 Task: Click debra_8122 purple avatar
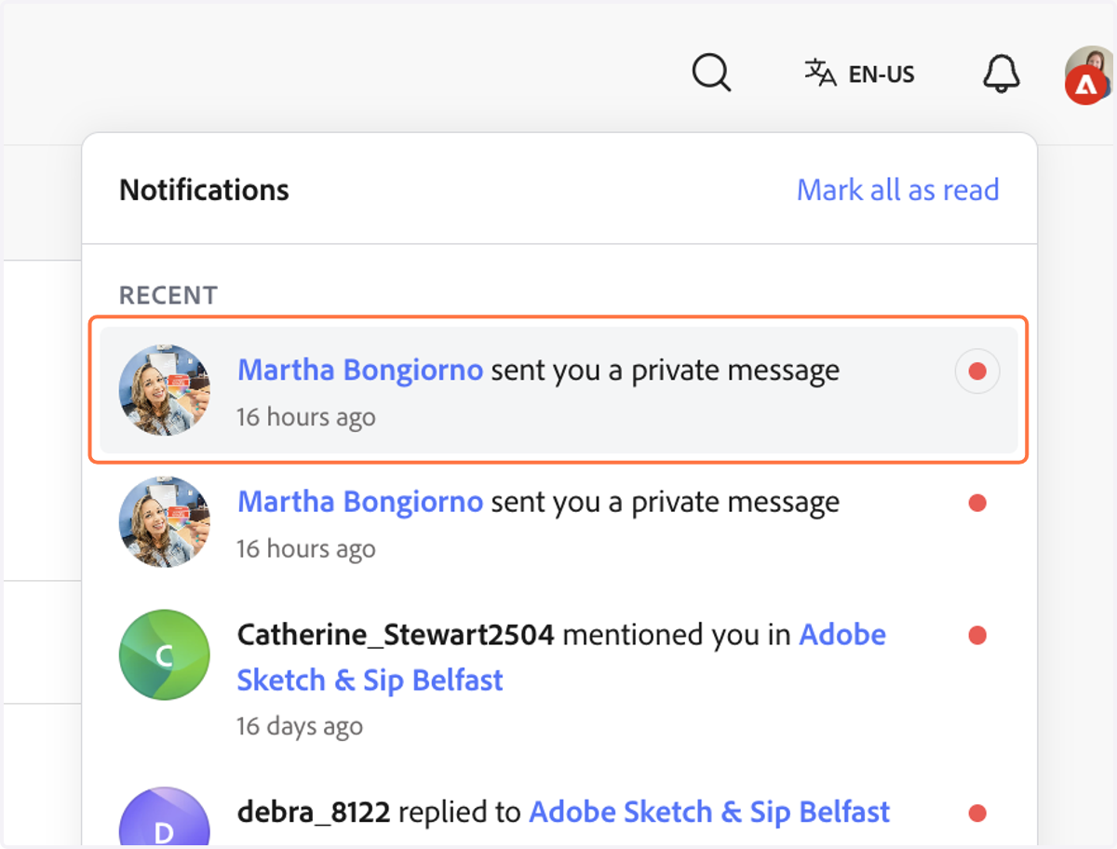(165, 816)
